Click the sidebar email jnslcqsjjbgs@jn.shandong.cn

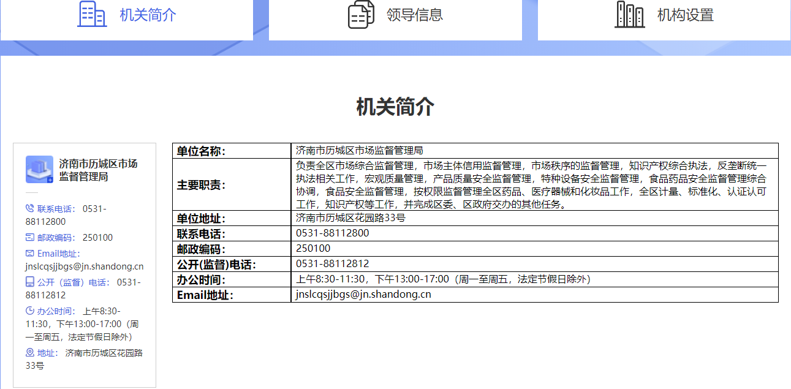point(85,266)
